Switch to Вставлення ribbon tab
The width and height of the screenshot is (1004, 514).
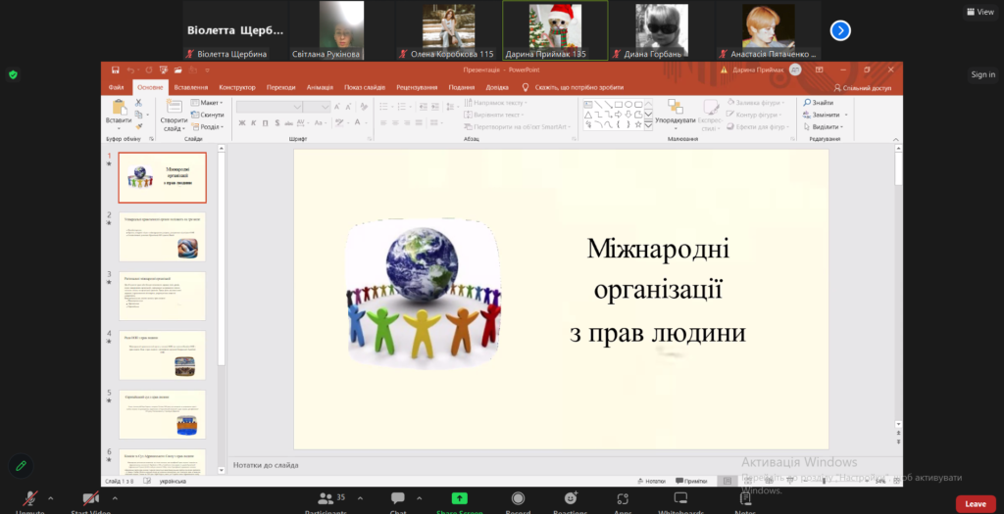[x=191, y=87]
